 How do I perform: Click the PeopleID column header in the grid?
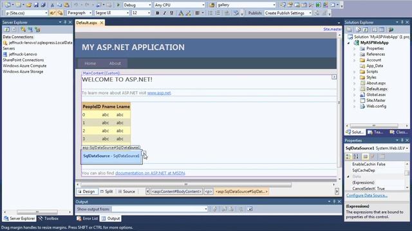click(x=91, y=107)
